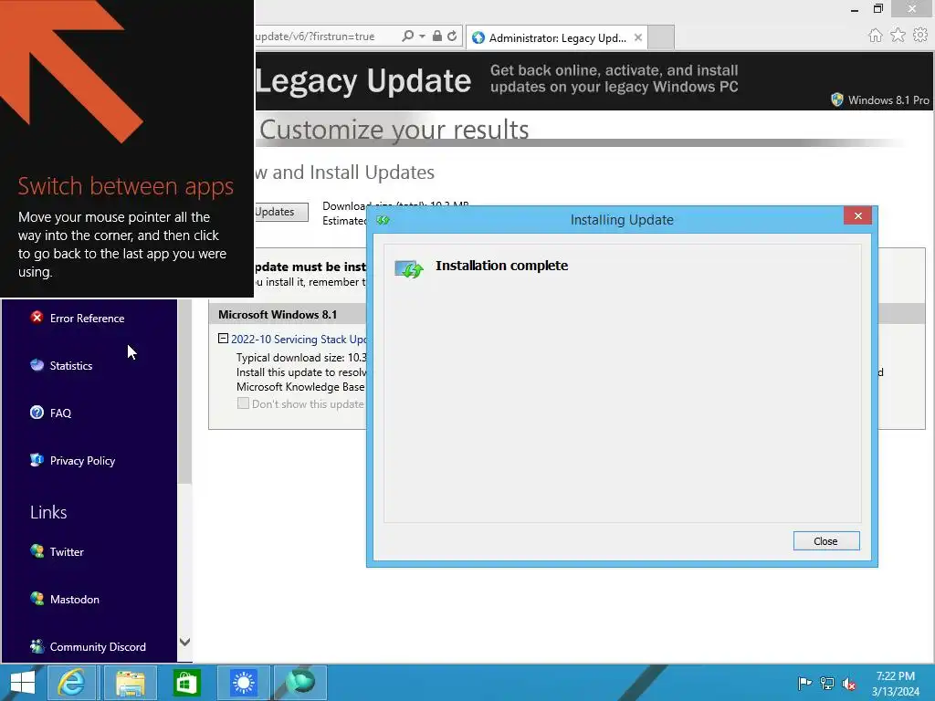Click the Legacy Update banner title

tap(363, 80)
